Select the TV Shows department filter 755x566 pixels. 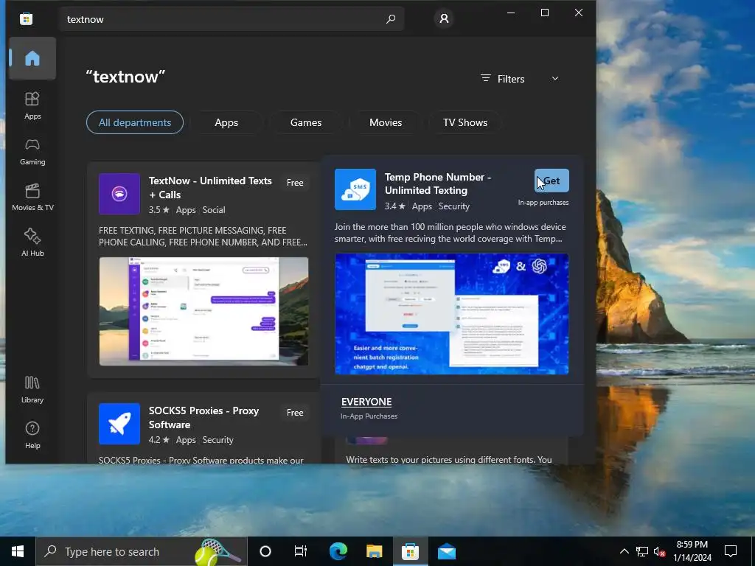pos(465,122)
